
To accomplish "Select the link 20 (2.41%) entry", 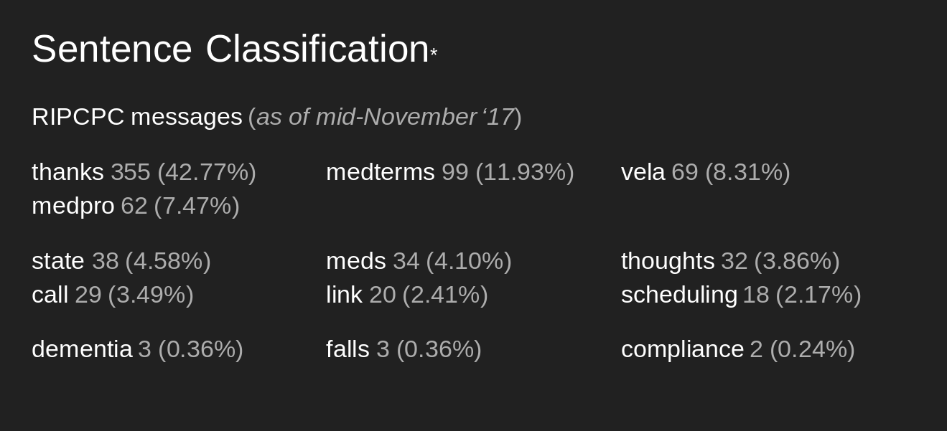I will coord(407,295).
